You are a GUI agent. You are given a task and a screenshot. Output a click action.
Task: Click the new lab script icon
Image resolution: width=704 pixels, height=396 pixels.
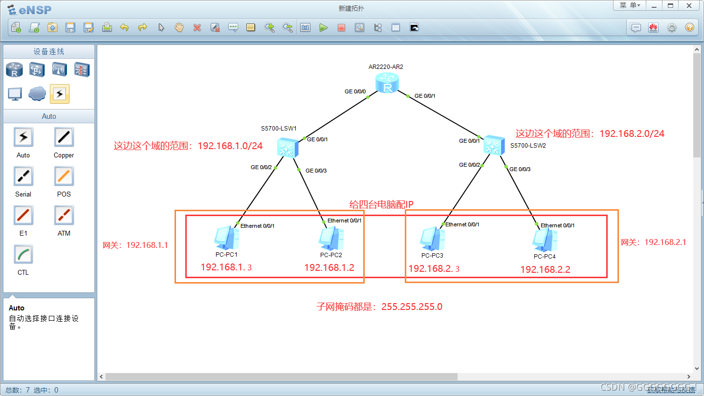[x=34, y=27]
